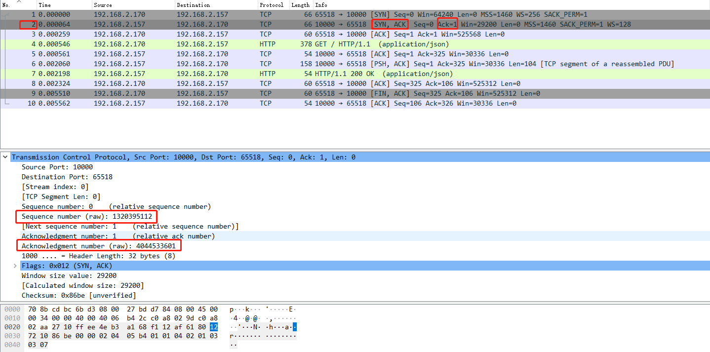Click the Length column header
Viewport: 710px width, 352px height.
tap(300, 5)
